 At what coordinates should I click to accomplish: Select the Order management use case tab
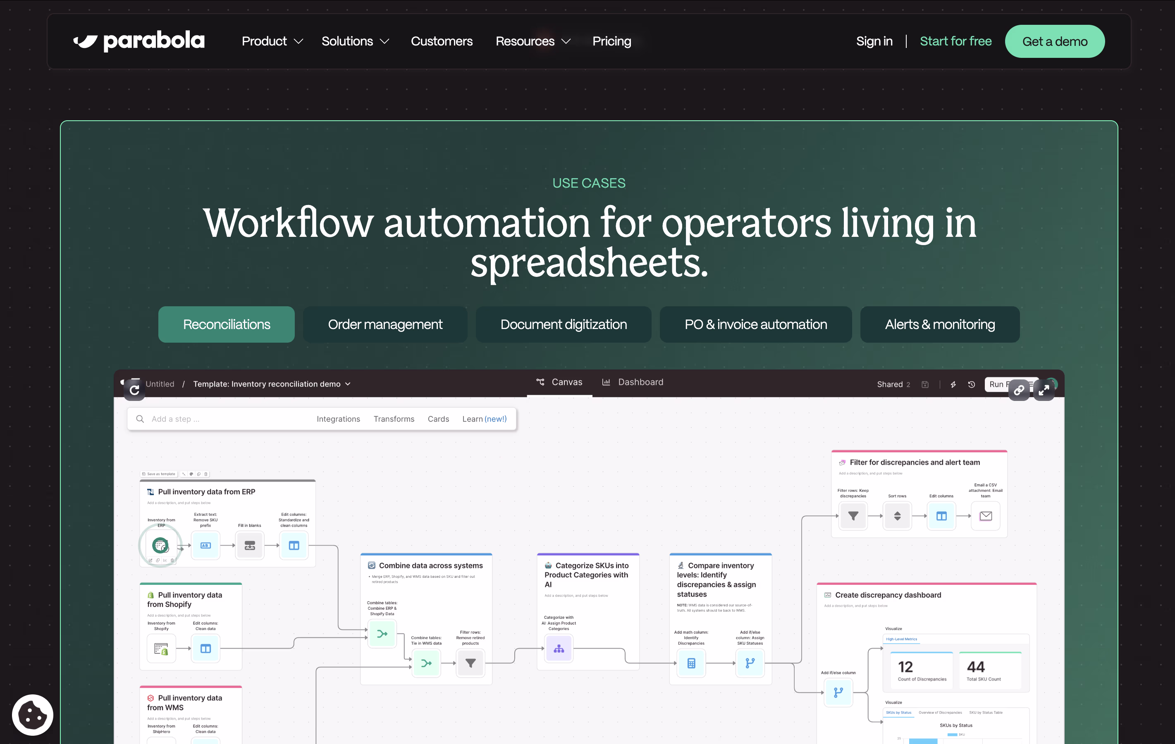385,324
